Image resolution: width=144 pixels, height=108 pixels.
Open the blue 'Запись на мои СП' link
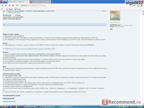click(x=9, y=98)
